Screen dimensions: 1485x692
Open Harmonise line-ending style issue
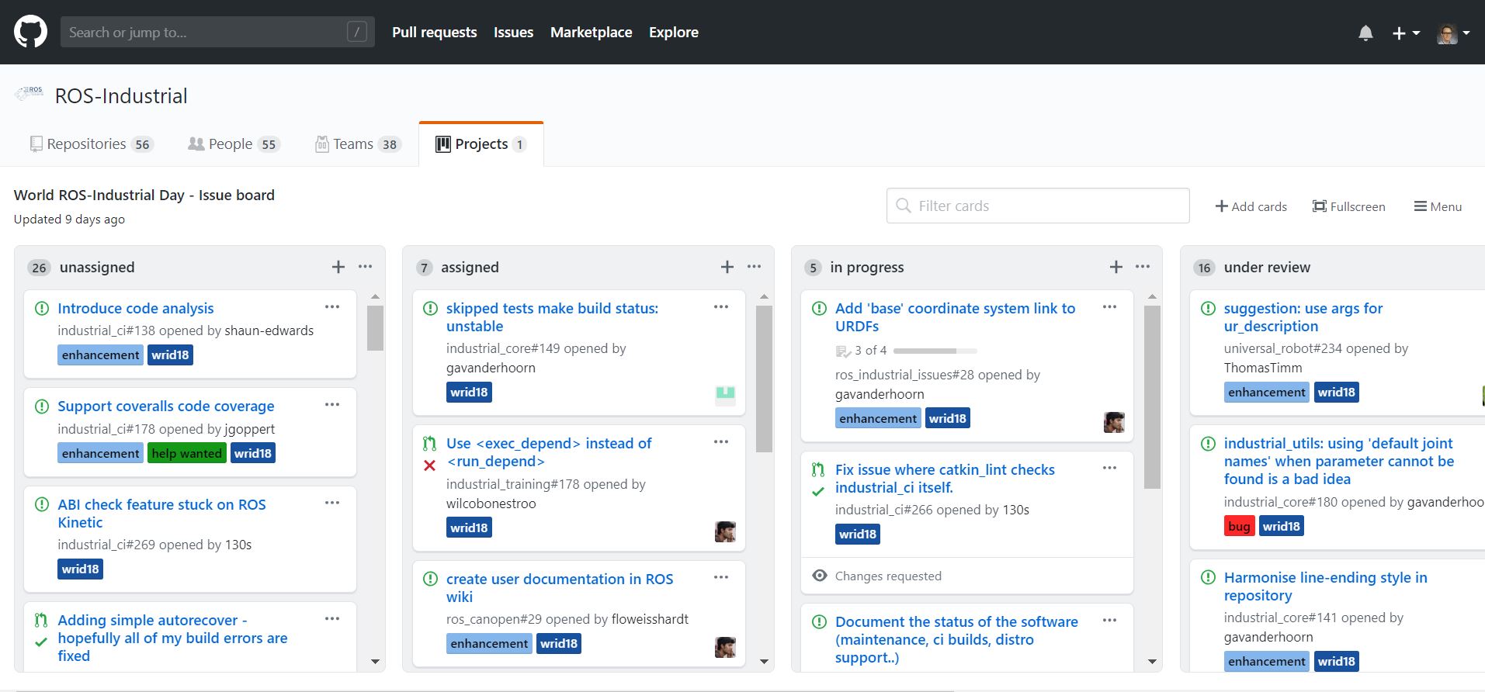point(1325,586)
